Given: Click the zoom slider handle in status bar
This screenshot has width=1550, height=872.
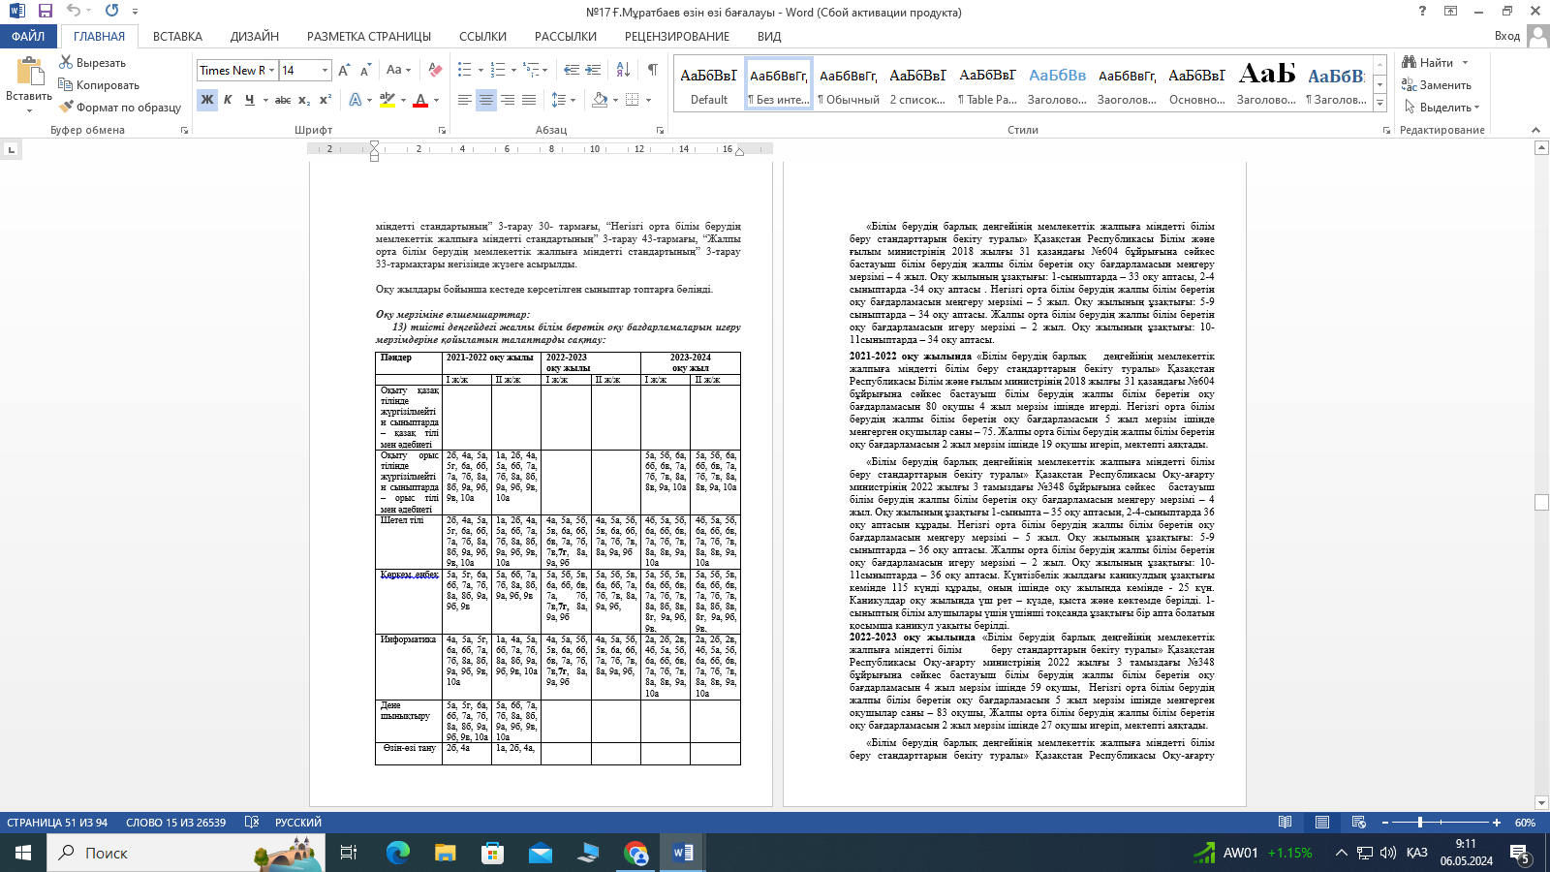Looking at the screenshot, I should click(x=1420, y=823).
